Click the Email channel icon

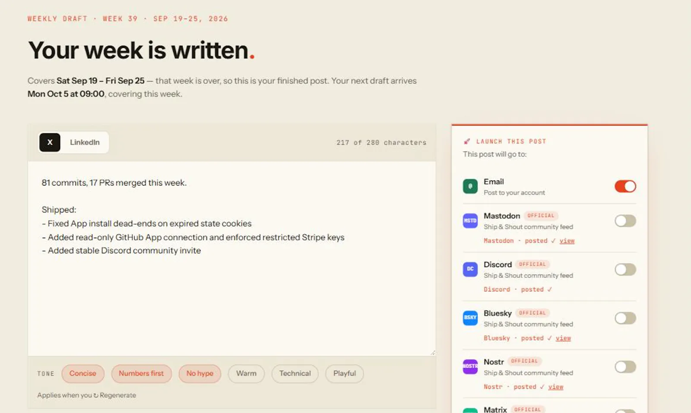470,186
